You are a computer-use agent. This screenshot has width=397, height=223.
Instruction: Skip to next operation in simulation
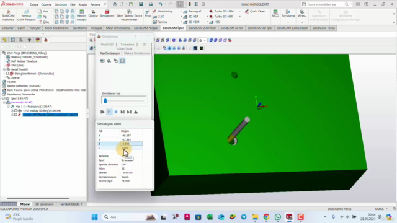tap(129, 111)
